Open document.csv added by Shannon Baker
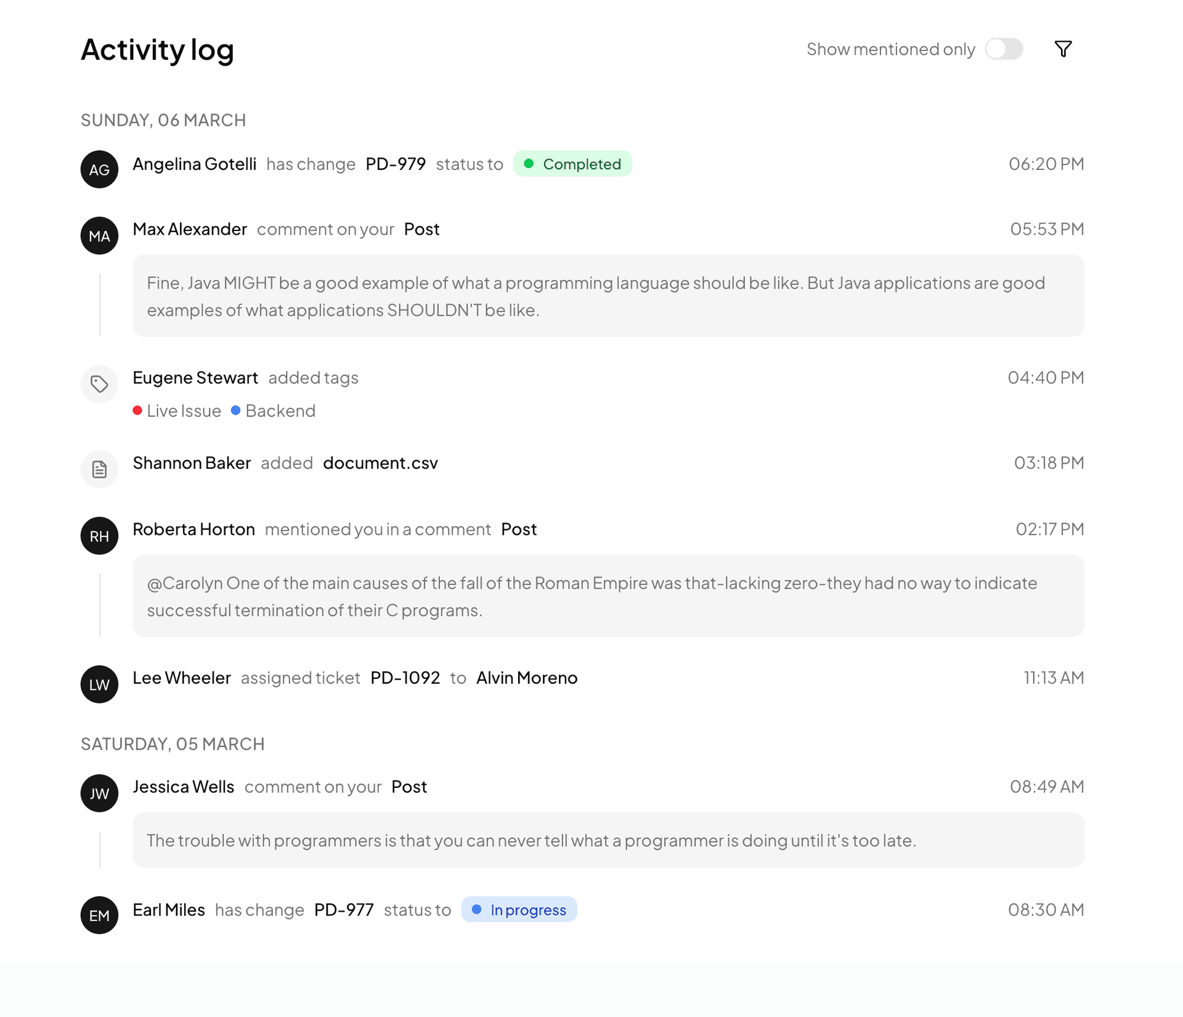Image resolution: width=1183 pixels, height=1017 pixels. tap(380, 463)
